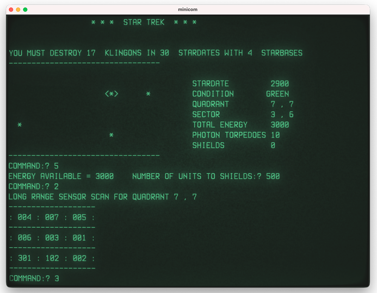This screenshot has height=293, width=377.
Task: Click the TOTAL ENERGY value 3000
Action: click(x=280, y=124)
